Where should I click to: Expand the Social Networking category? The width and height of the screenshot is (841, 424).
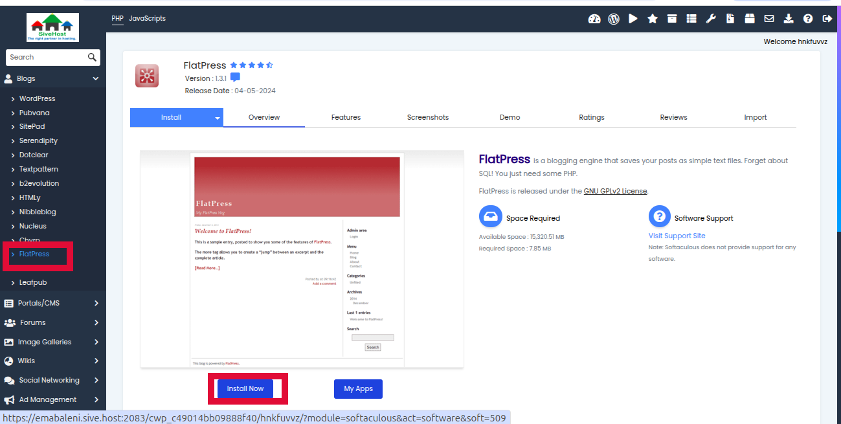pos(53,380)
